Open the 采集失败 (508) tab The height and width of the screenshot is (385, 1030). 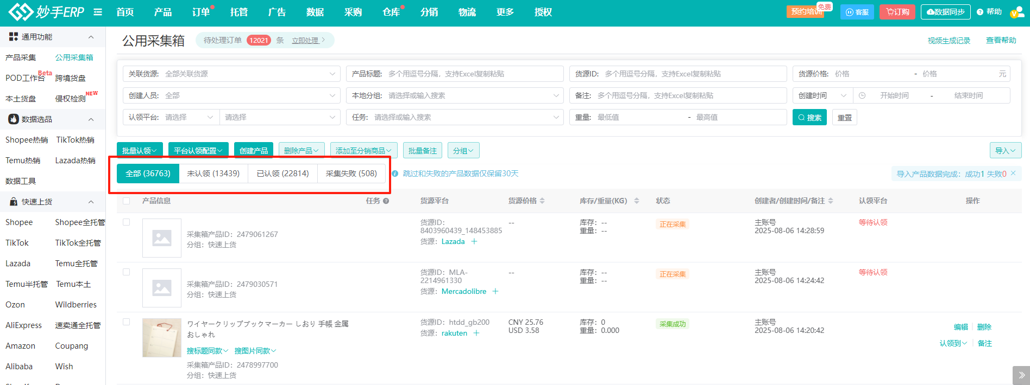[351, 174]
